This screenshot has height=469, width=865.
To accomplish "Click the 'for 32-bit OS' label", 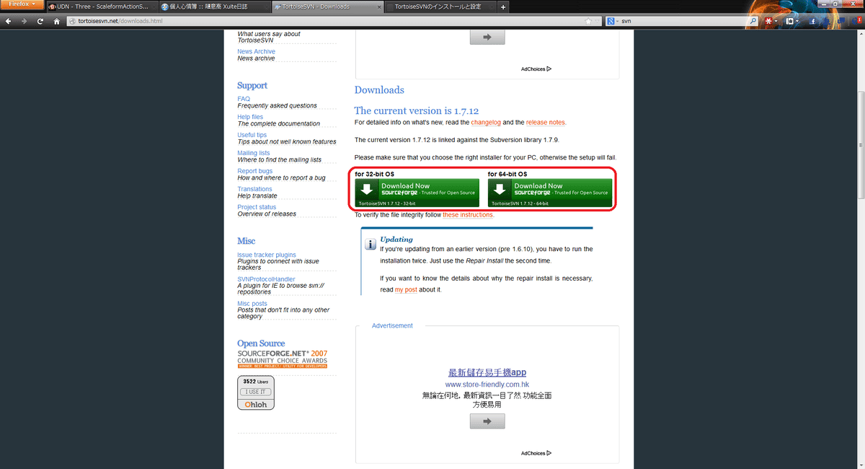I will click(375, 174).
